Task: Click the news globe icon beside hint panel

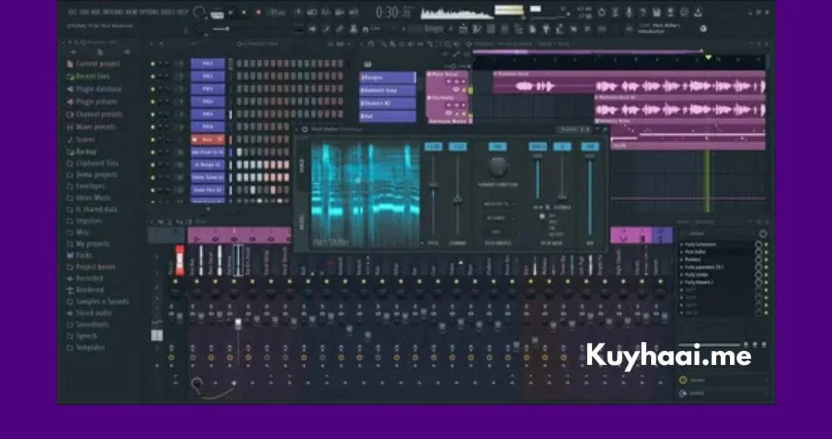Action: point(703,29)
